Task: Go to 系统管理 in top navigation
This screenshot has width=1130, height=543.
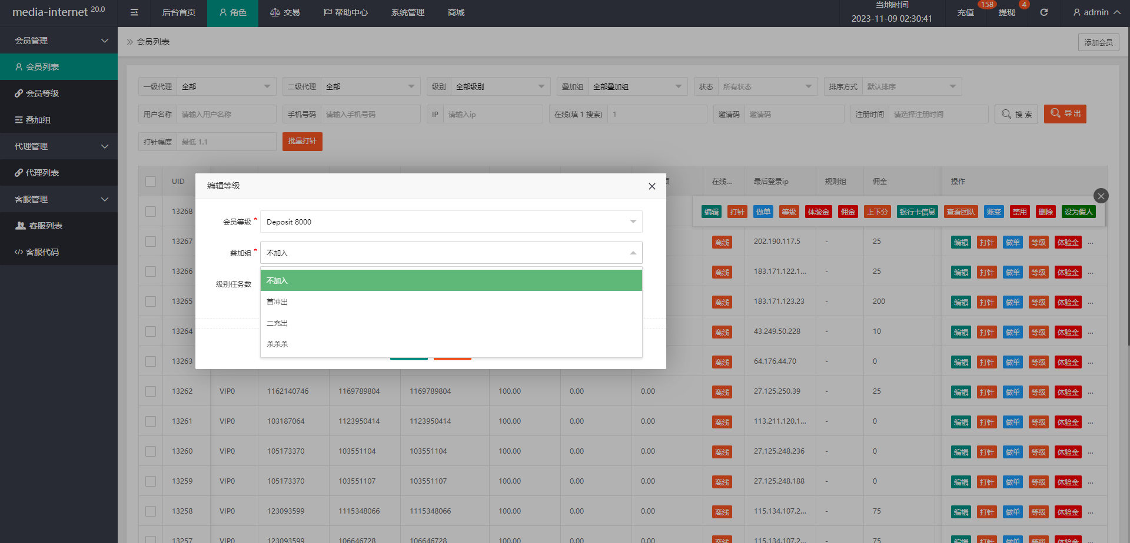Action: point(407,12)
